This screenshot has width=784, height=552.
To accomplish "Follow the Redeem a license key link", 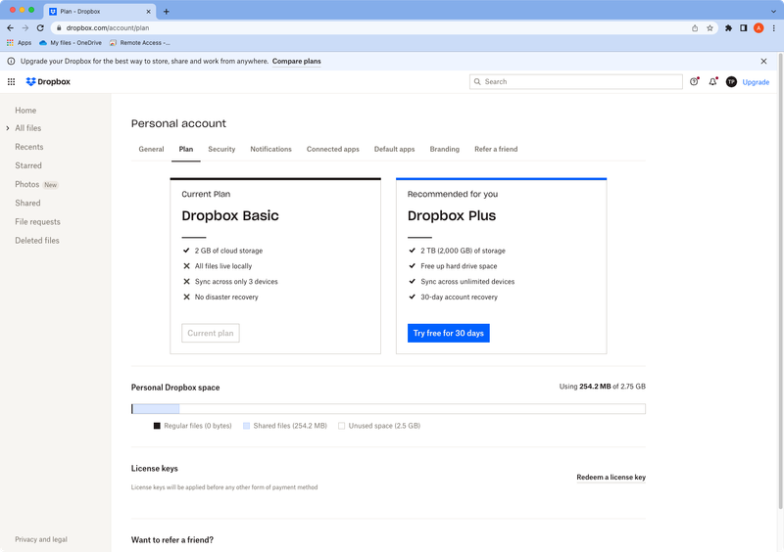I will (611, 478).
